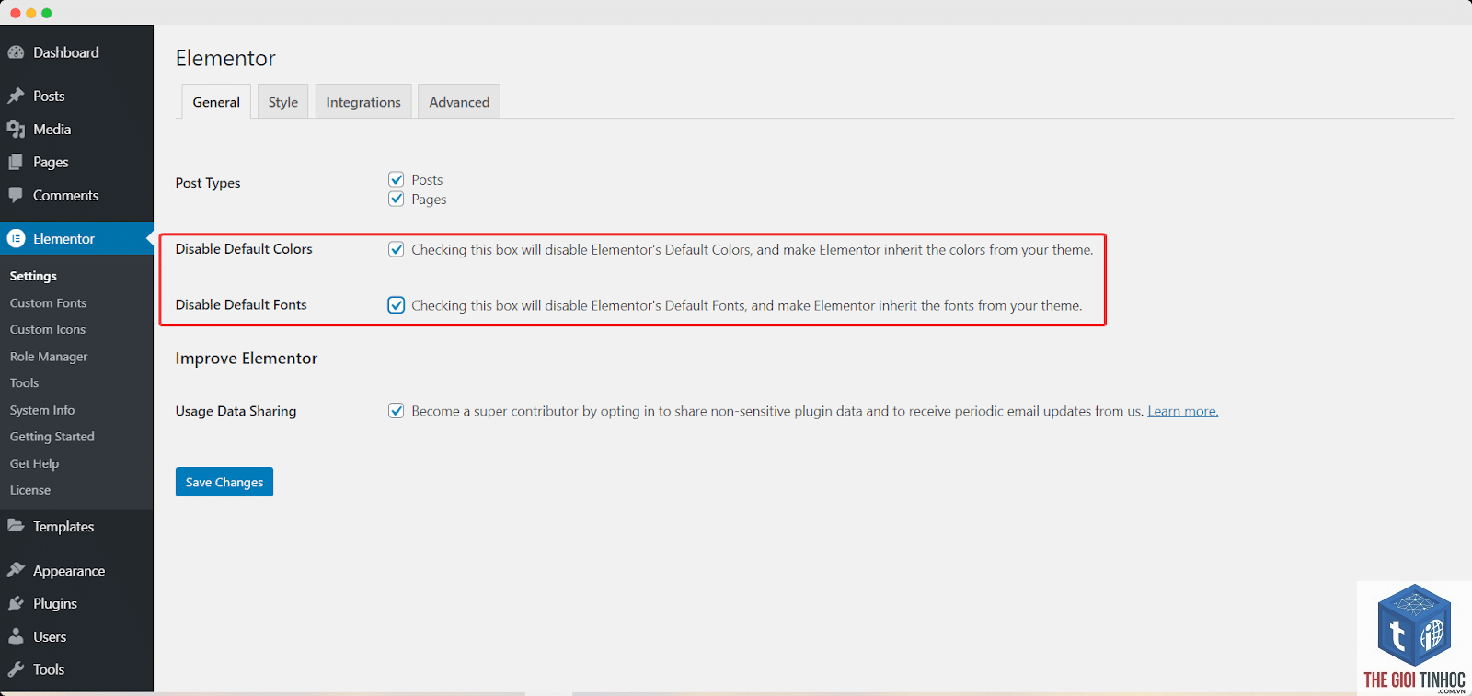Click the red close window button
This screenshot has height=696, width=1472.
16,13
